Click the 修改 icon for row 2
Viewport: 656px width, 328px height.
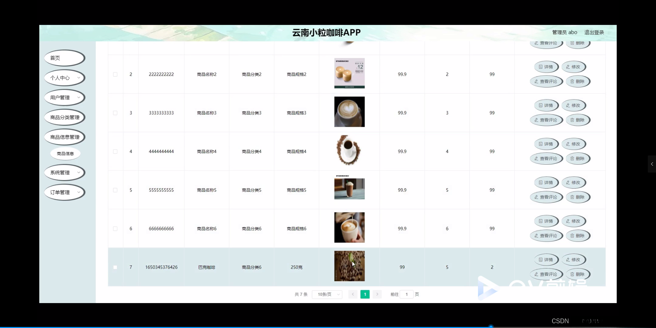(x=573, y=67)
